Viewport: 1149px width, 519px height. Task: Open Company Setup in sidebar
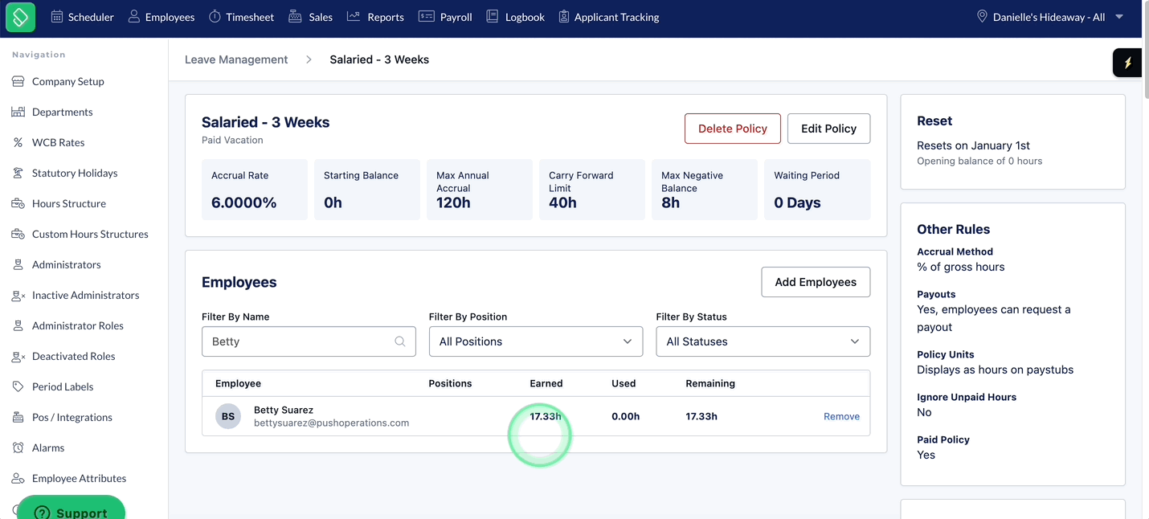coord(68,81)
